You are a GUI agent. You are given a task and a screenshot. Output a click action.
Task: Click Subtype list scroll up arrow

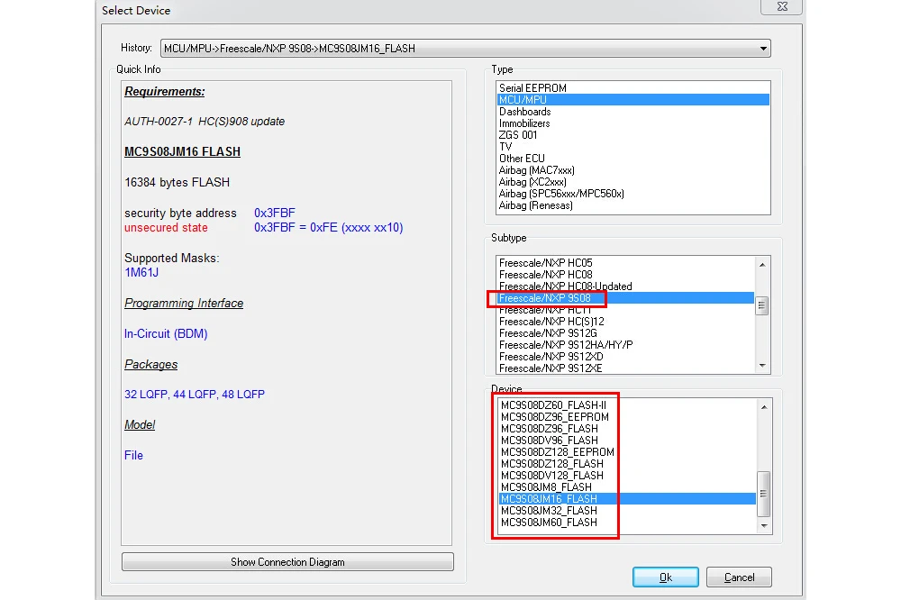[x=762, y=264]
